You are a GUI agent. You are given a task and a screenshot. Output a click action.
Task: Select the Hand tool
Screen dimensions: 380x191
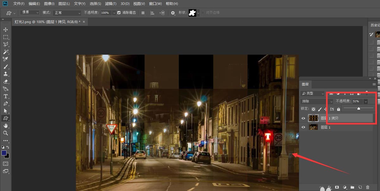click(6, 126)
